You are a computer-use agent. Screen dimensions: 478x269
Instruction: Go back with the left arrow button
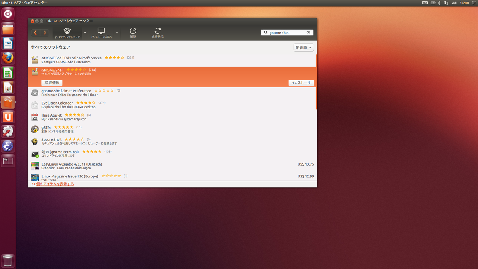pos(35,33)
